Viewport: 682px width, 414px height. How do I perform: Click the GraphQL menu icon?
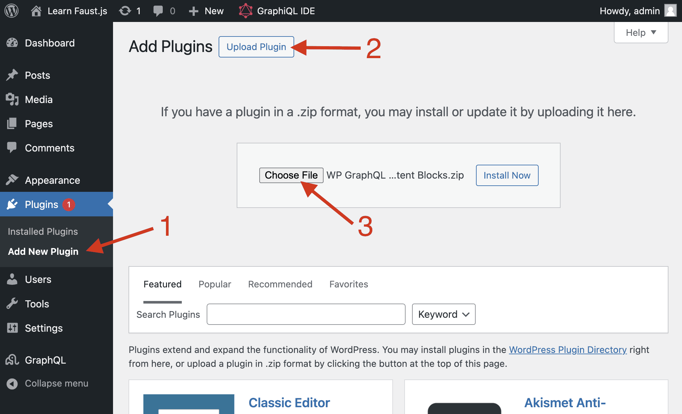[x=13, y=360]
